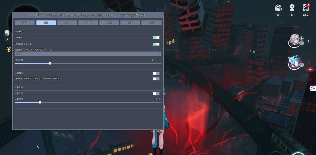This screenshot has height=155, width=316.
Task: Open the character icon labeled C
Action: 292,8
